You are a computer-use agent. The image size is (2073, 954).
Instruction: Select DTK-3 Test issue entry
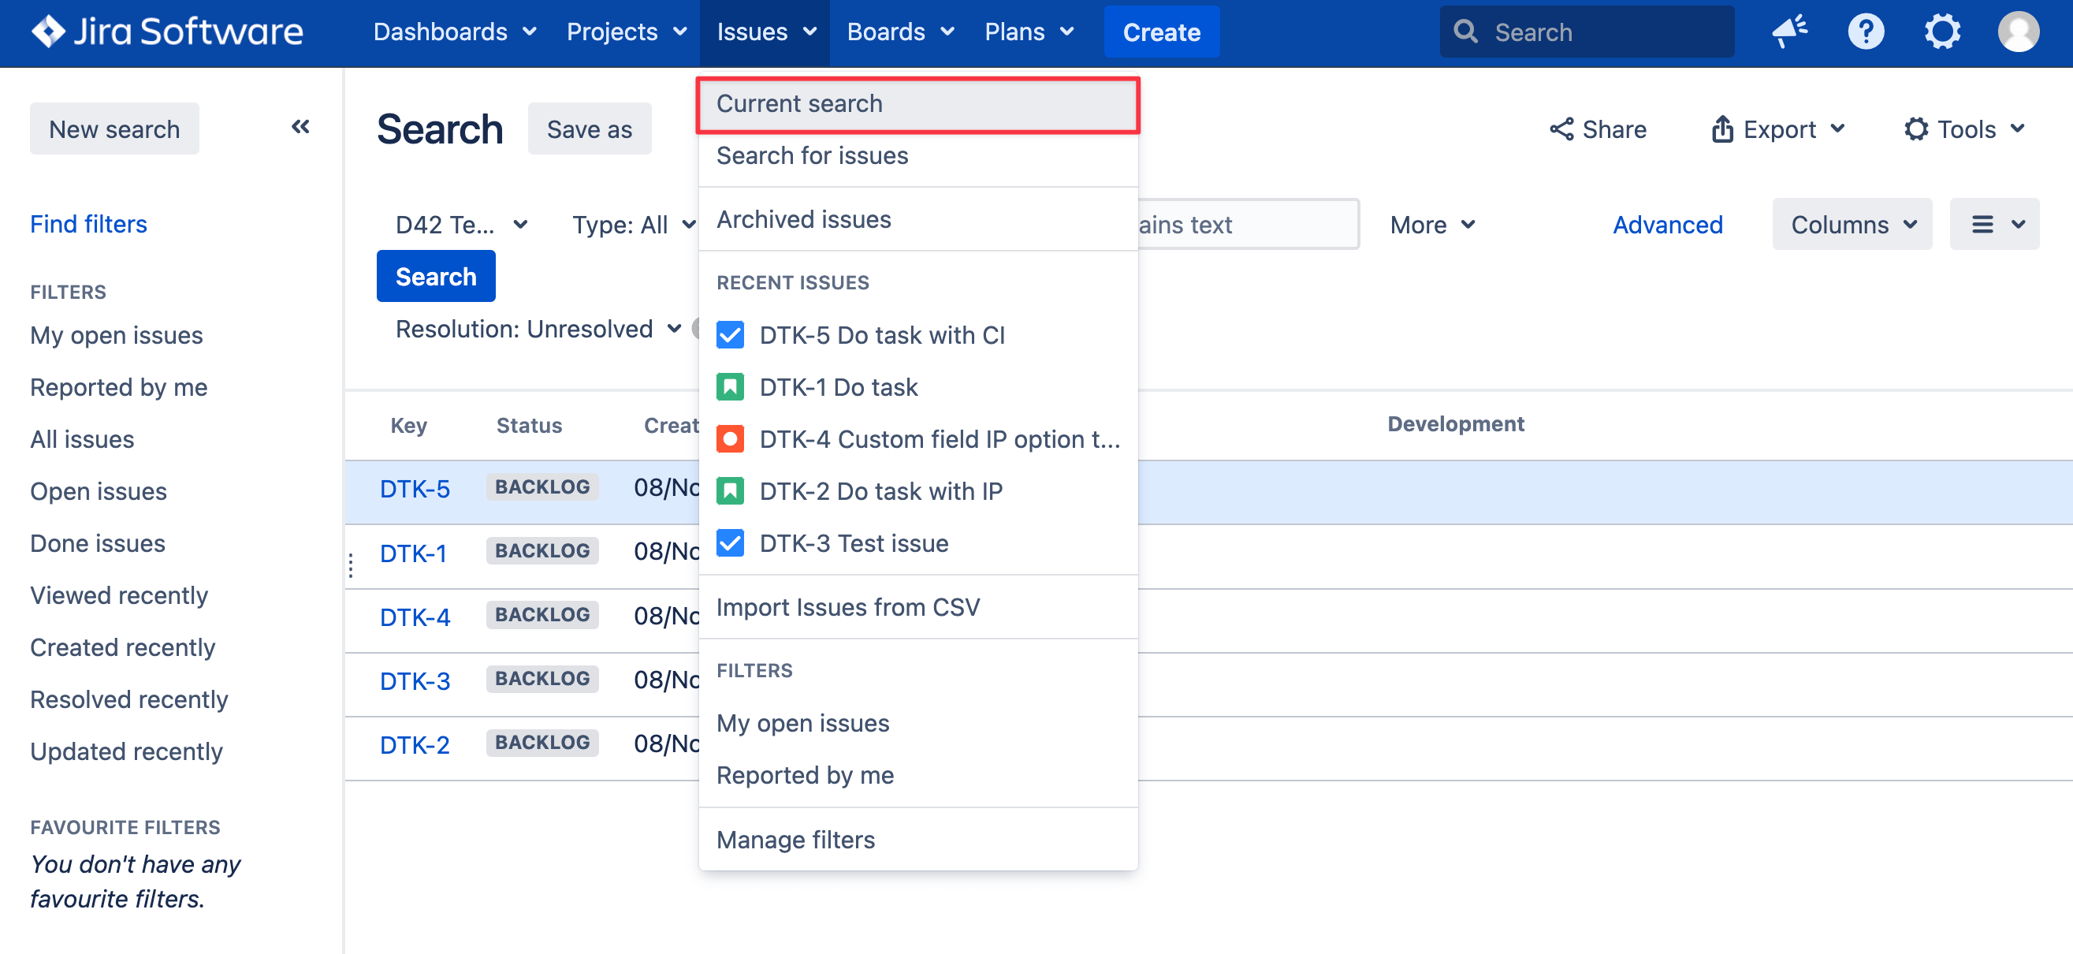pos(853,543)
